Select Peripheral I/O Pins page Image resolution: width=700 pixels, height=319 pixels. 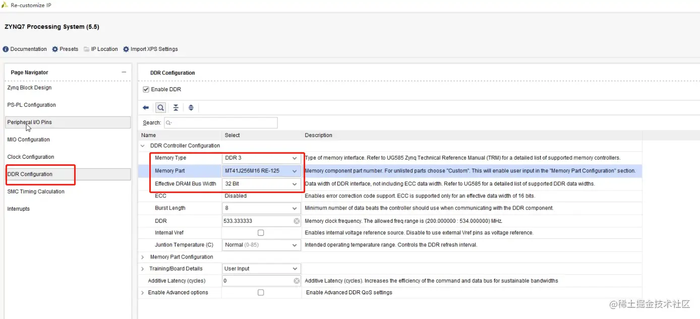pyautogui.click(x=68, y=122)
